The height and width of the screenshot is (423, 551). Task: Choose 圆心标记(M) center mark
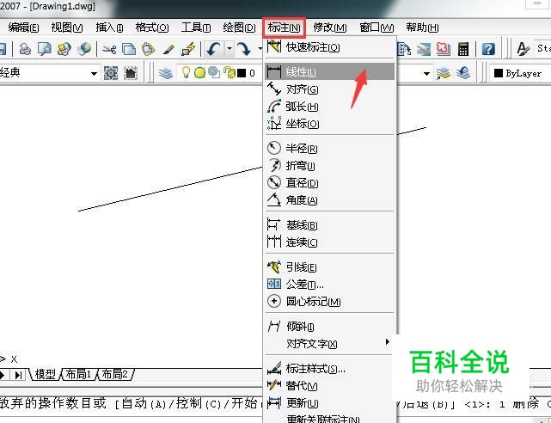(330, 301)
